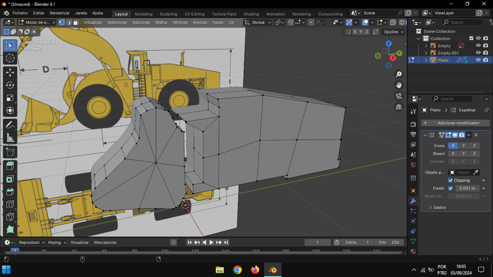493x277 pixels.
Task: Click the Fundir distance value field
Action: (x=467, y=188)
